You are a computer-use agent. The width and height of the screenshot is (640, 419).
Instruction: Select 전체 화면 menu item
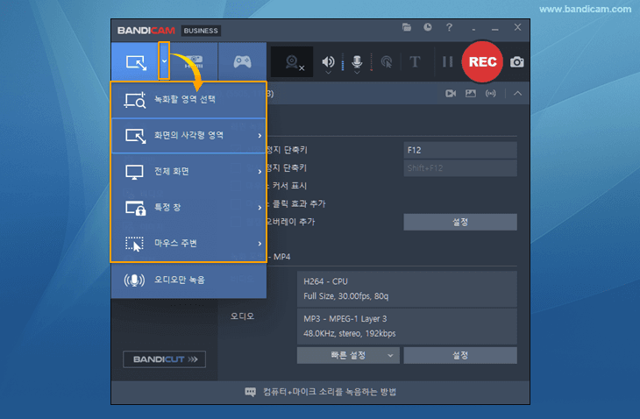(188, 171)
